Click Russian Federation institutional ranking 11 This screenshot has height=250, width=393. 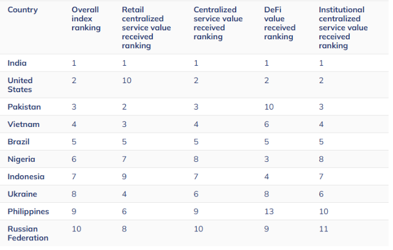[323, 229]
